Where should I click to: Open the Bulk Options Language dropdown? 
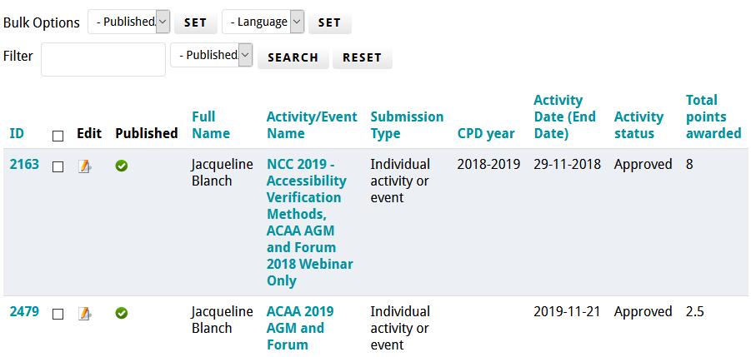pyautogui.click(x=263, y=22)
